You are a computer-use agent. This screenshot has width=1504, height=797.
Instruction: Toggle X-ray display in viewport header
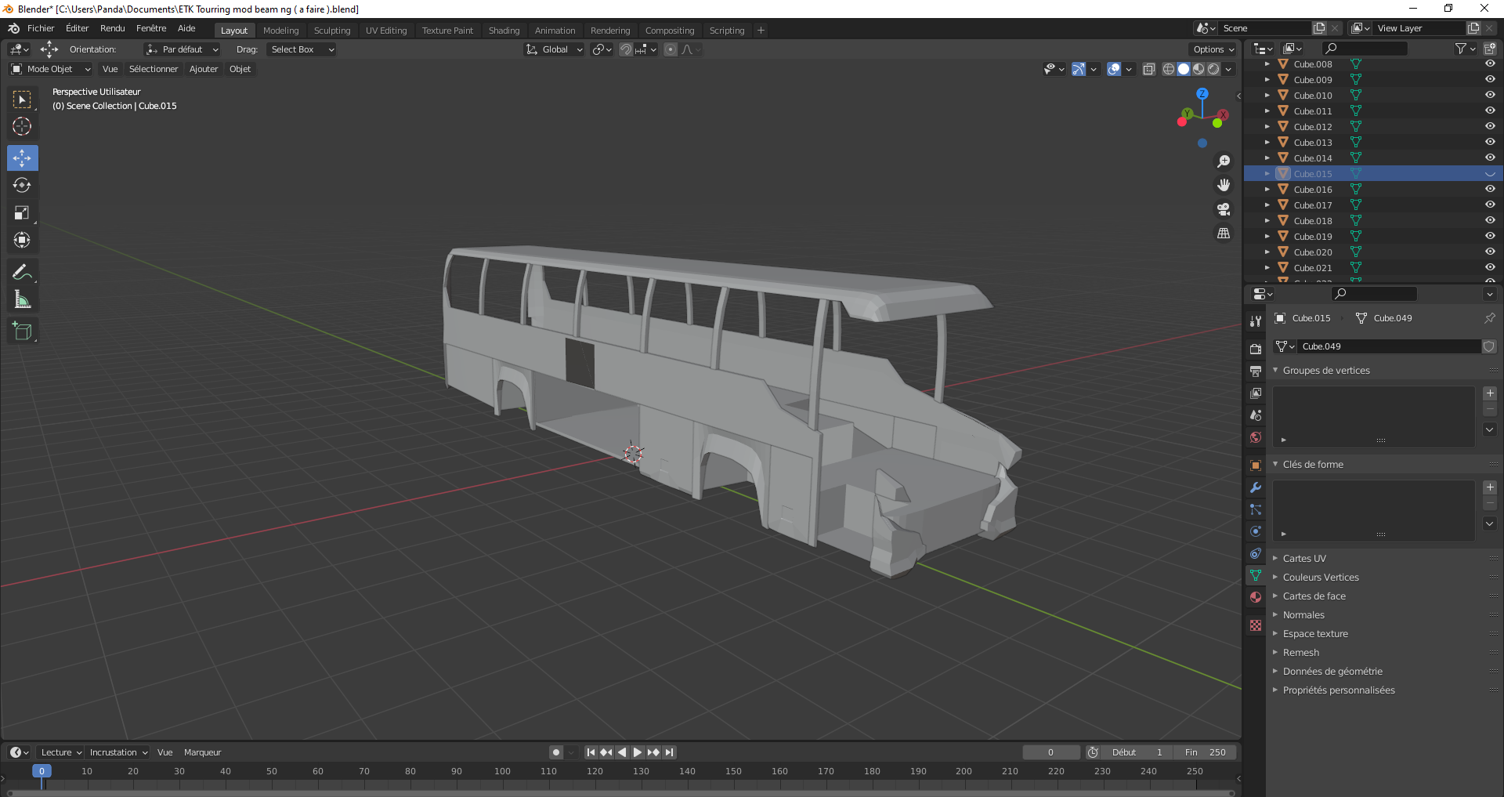click(x=1149, y=69)
